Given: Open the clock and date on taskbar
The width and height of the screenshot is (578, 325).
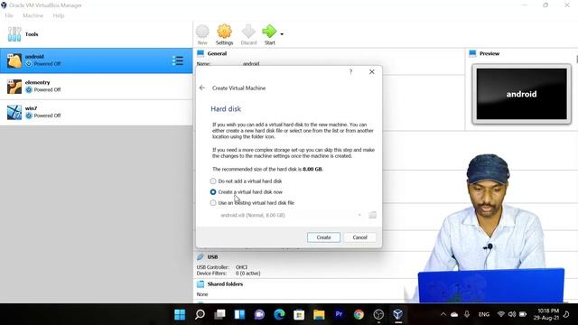Looking at the screenshot, I should click(546, 314).
